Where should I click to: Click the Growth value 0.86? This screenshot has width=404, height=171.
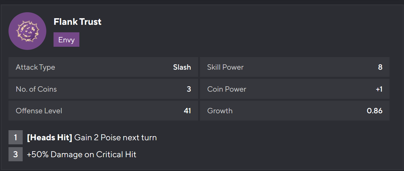pos(374,111)
